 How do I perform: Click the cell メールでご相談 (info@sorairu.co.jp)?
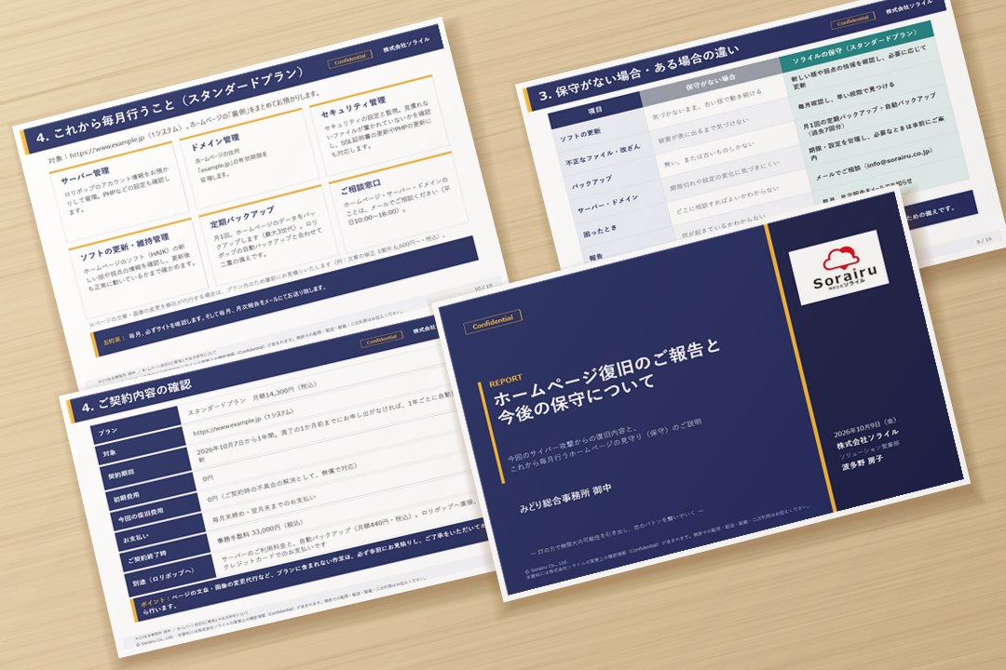tap(873, 162)
